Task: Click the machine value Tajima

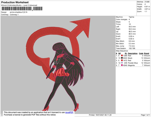Action: (131, 17)
